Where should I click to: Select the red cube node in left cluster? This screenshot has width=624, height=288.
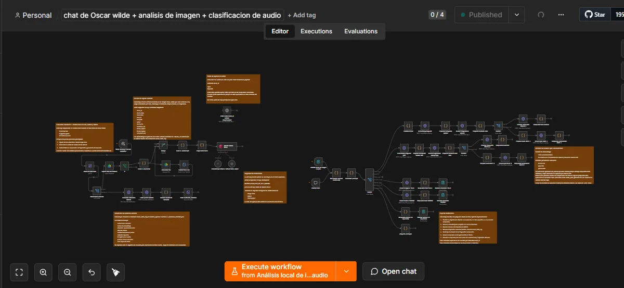point(227,146)
